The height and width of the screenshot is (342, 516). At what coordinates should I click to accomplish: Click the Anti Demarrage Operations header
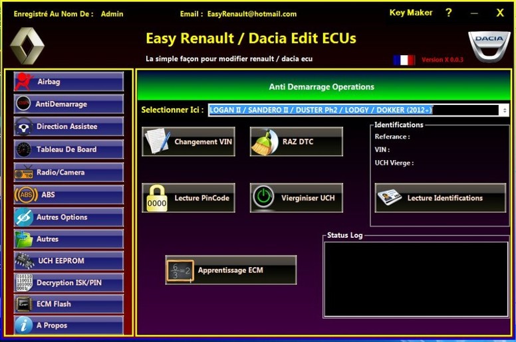pos(322,87)
